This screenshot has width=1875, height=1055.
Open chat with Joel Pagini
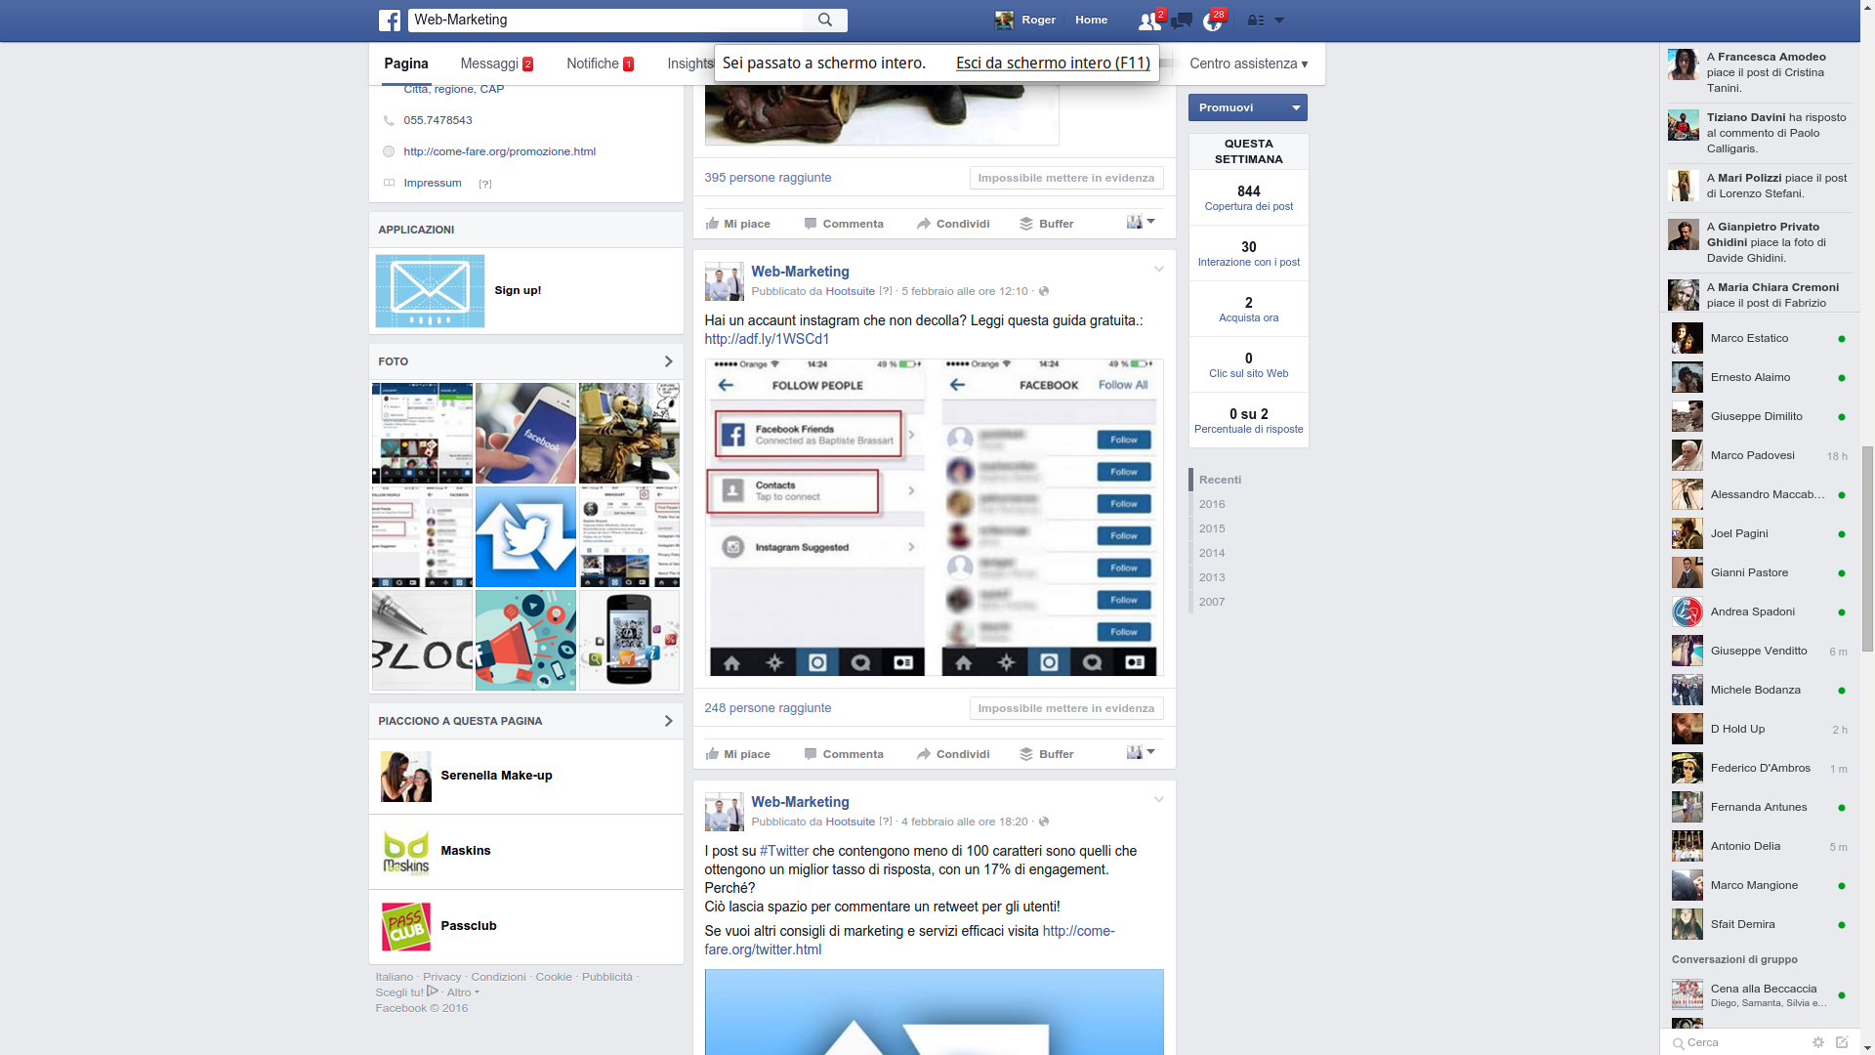[1758, 534]
